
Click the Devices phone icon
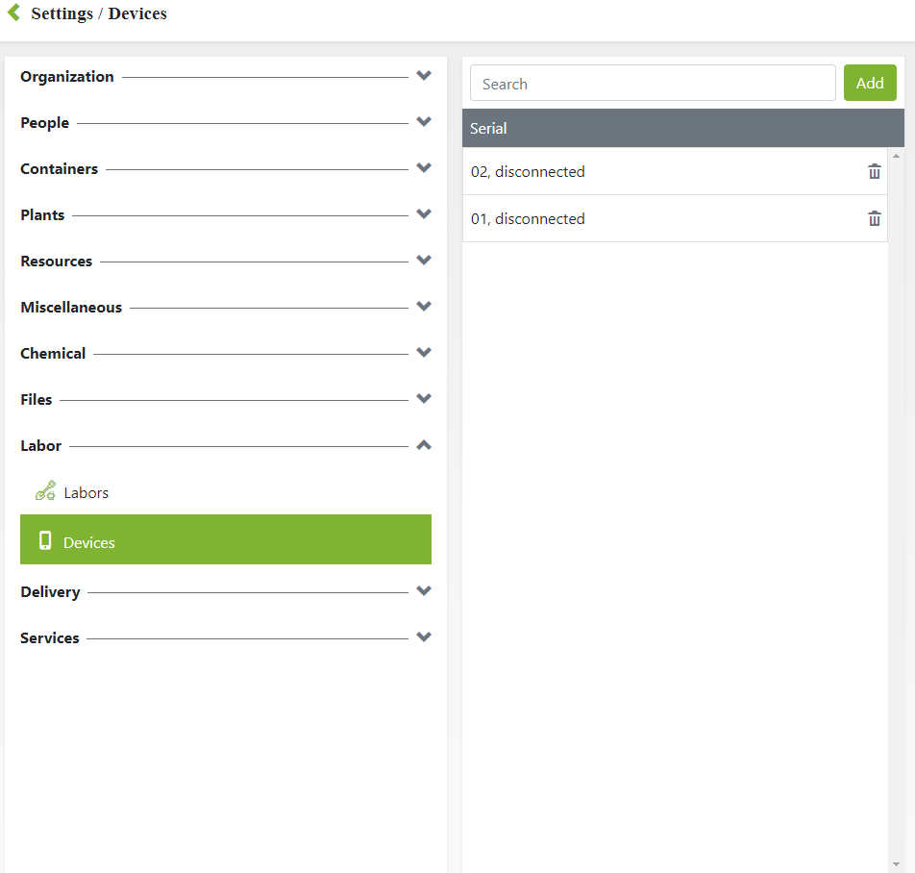coord(45,541)
